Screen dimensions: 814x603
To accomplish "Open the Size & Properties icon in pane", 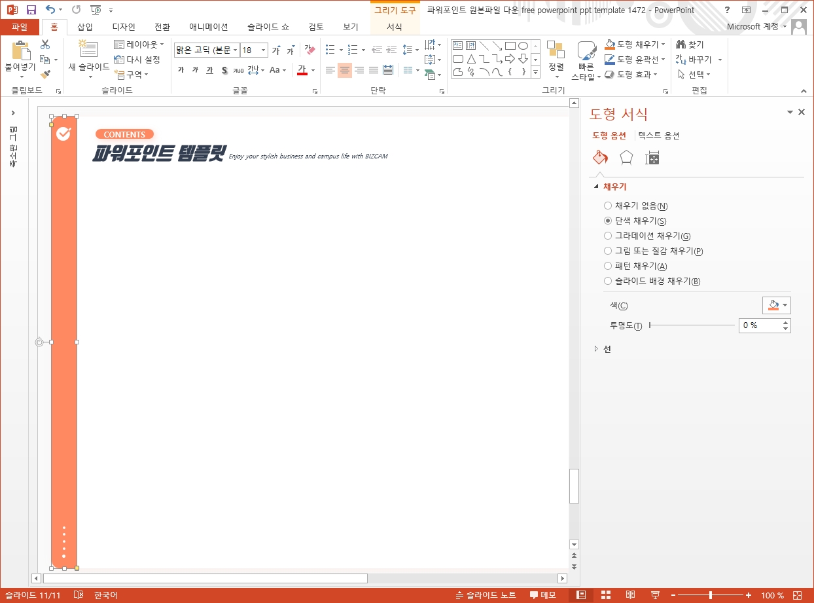I will pos(652,158).
